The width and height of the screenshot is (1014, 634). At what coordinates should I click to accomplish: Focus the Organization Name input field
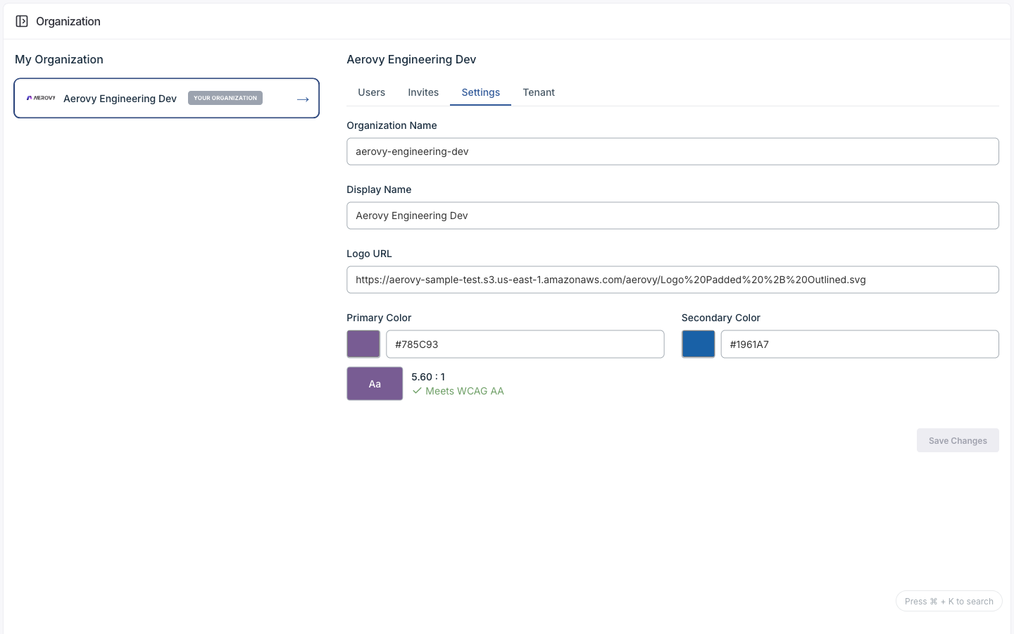(672, 151)
